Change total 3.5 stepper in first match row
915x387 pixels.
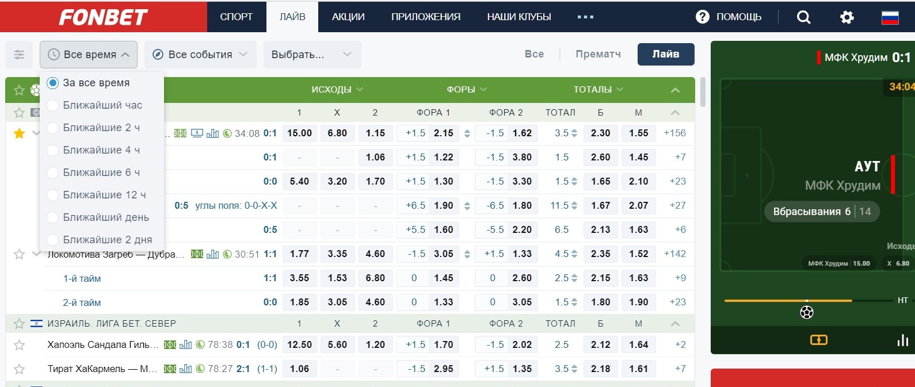point(574,133)
